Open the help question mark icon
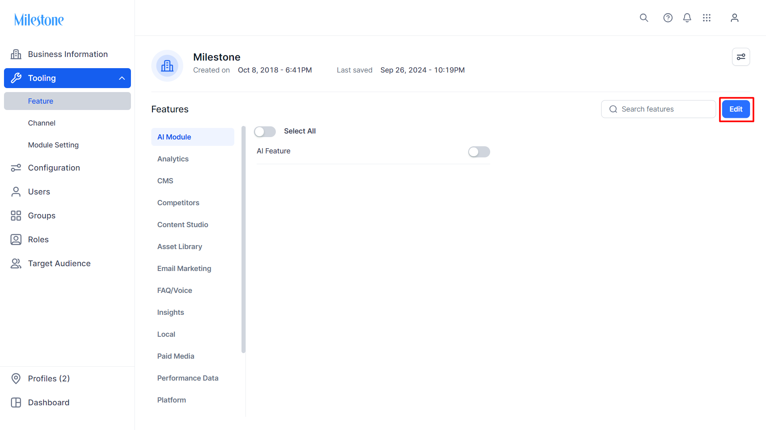 tap(668, 18)
